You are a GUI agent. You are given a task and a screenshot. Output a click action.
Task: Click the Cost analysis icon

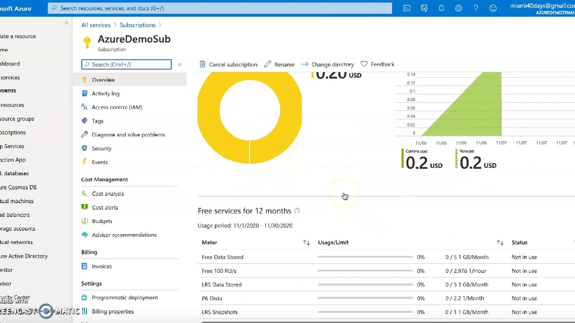click(x=84, y=194)
